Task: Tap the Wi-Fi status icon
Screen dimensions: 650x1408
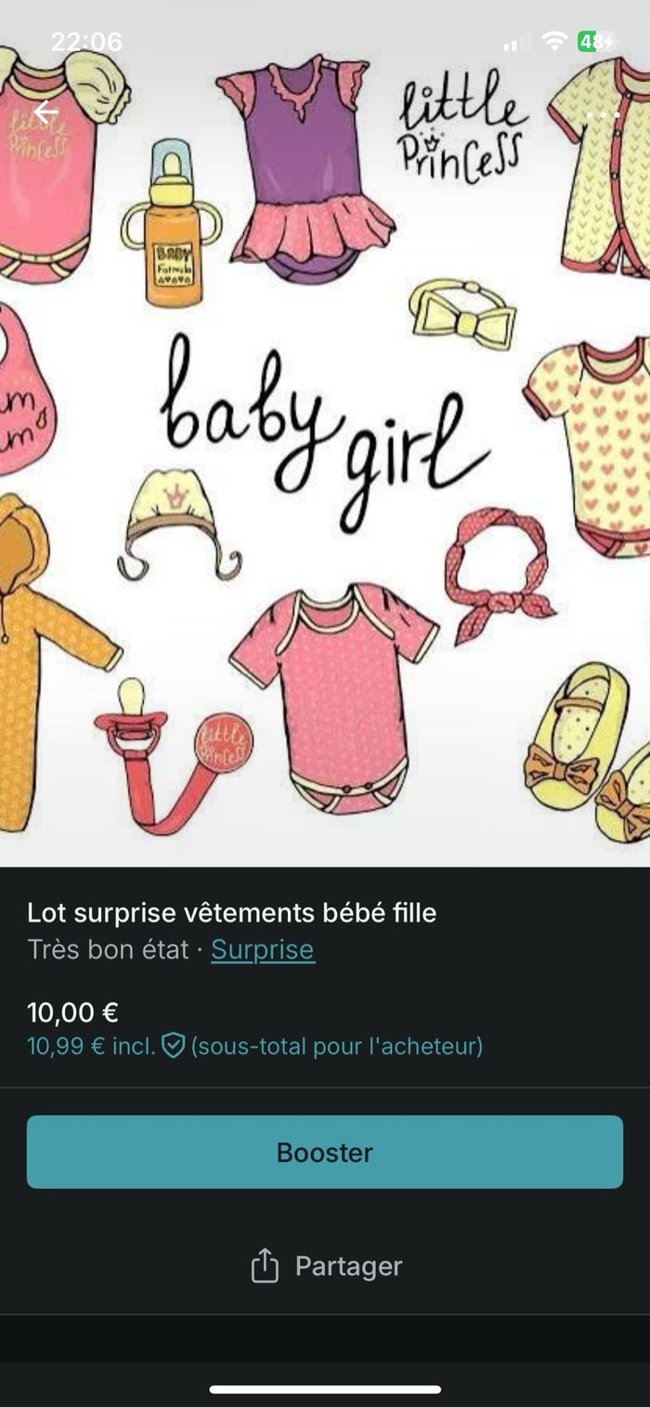Action: click(554, 42)
